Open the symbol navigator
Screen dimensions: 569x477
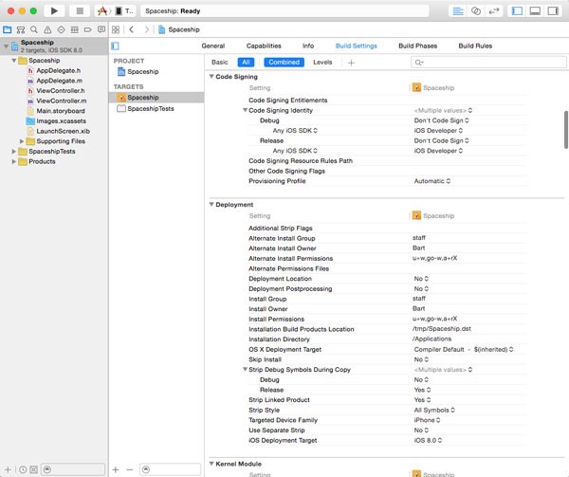21,29
